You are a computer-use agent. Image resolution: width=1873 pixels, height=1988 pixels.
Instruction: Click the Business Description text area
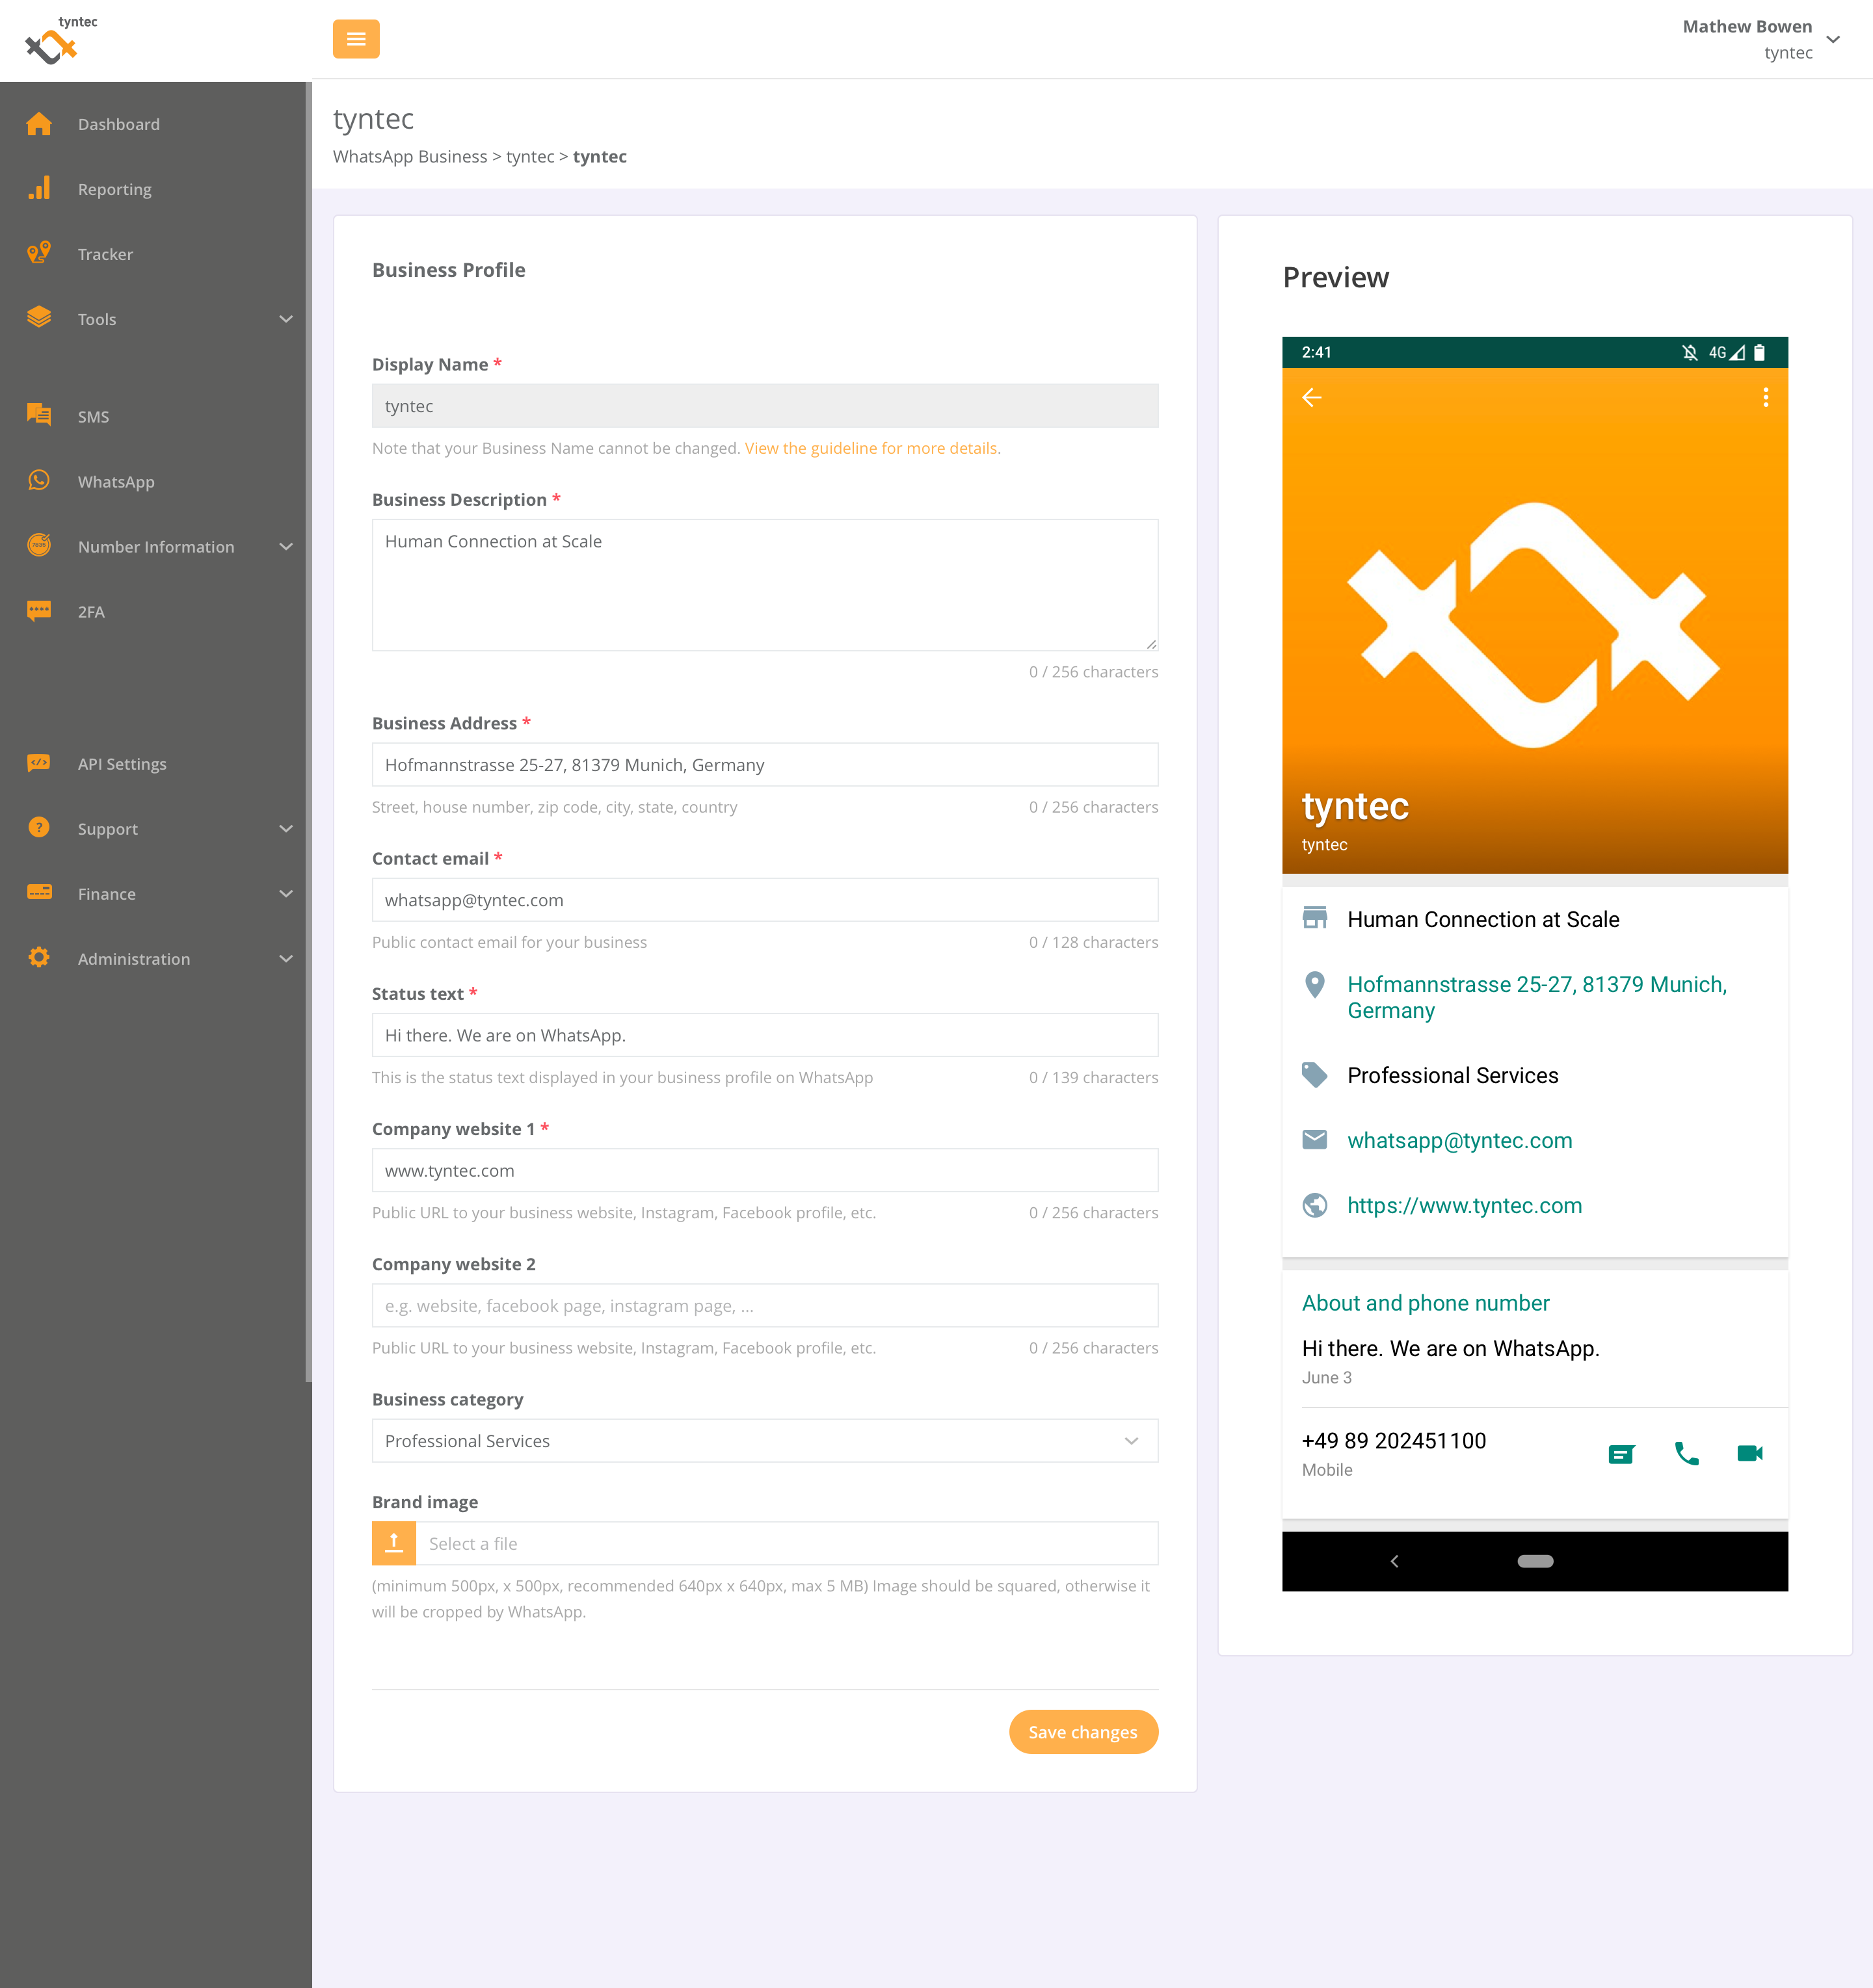click(x=765, y=585)
